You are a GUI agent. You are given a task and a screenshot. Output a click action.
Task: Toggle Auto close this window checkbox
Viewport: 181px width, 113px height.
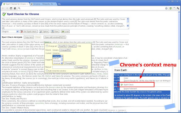pos(47,70)
